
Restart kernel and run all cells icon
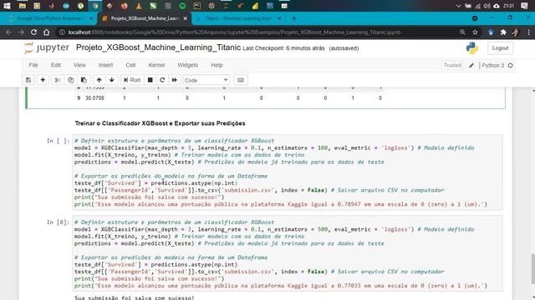click(175, 80)
